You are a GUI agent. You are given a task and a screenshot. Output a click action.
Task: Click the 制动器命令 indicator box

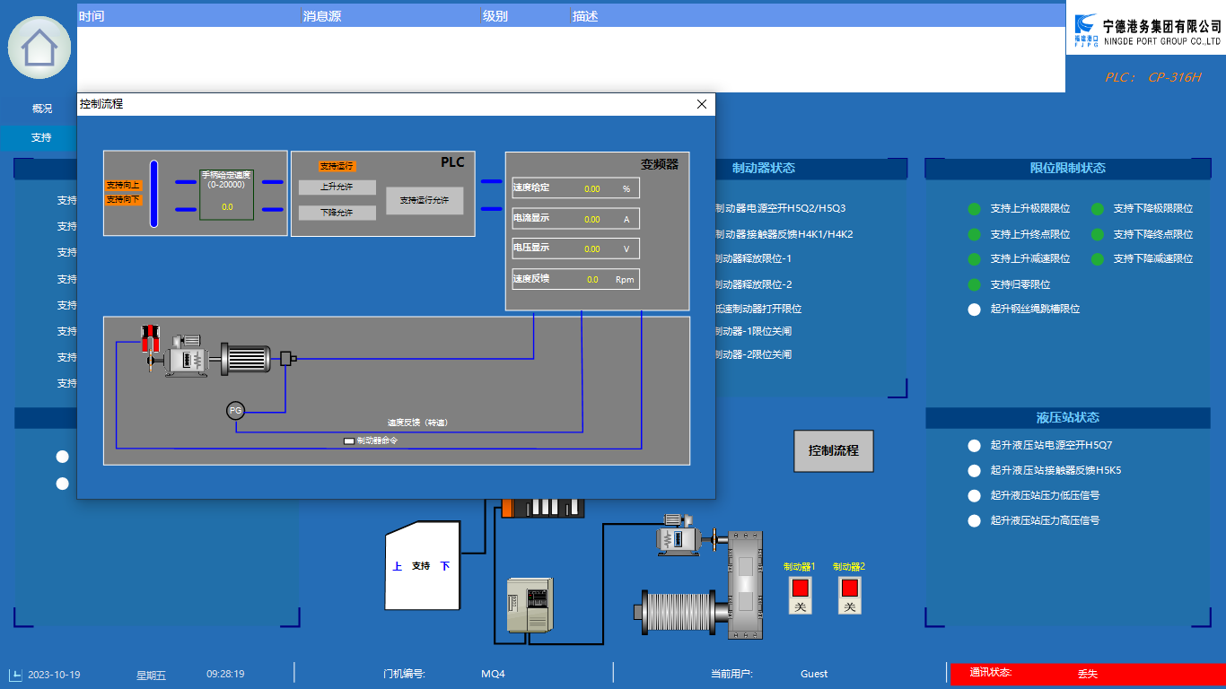349,440
